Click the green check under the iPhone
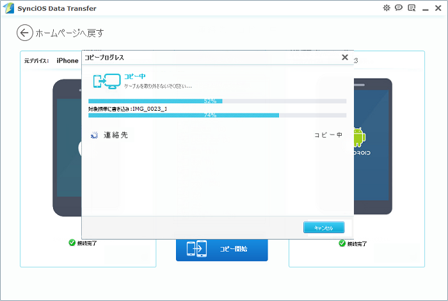448x301 pixels. click(72, 243)
